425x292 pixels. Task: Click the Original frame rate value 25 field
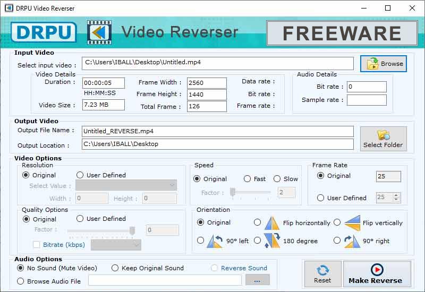tap(388, 177)
